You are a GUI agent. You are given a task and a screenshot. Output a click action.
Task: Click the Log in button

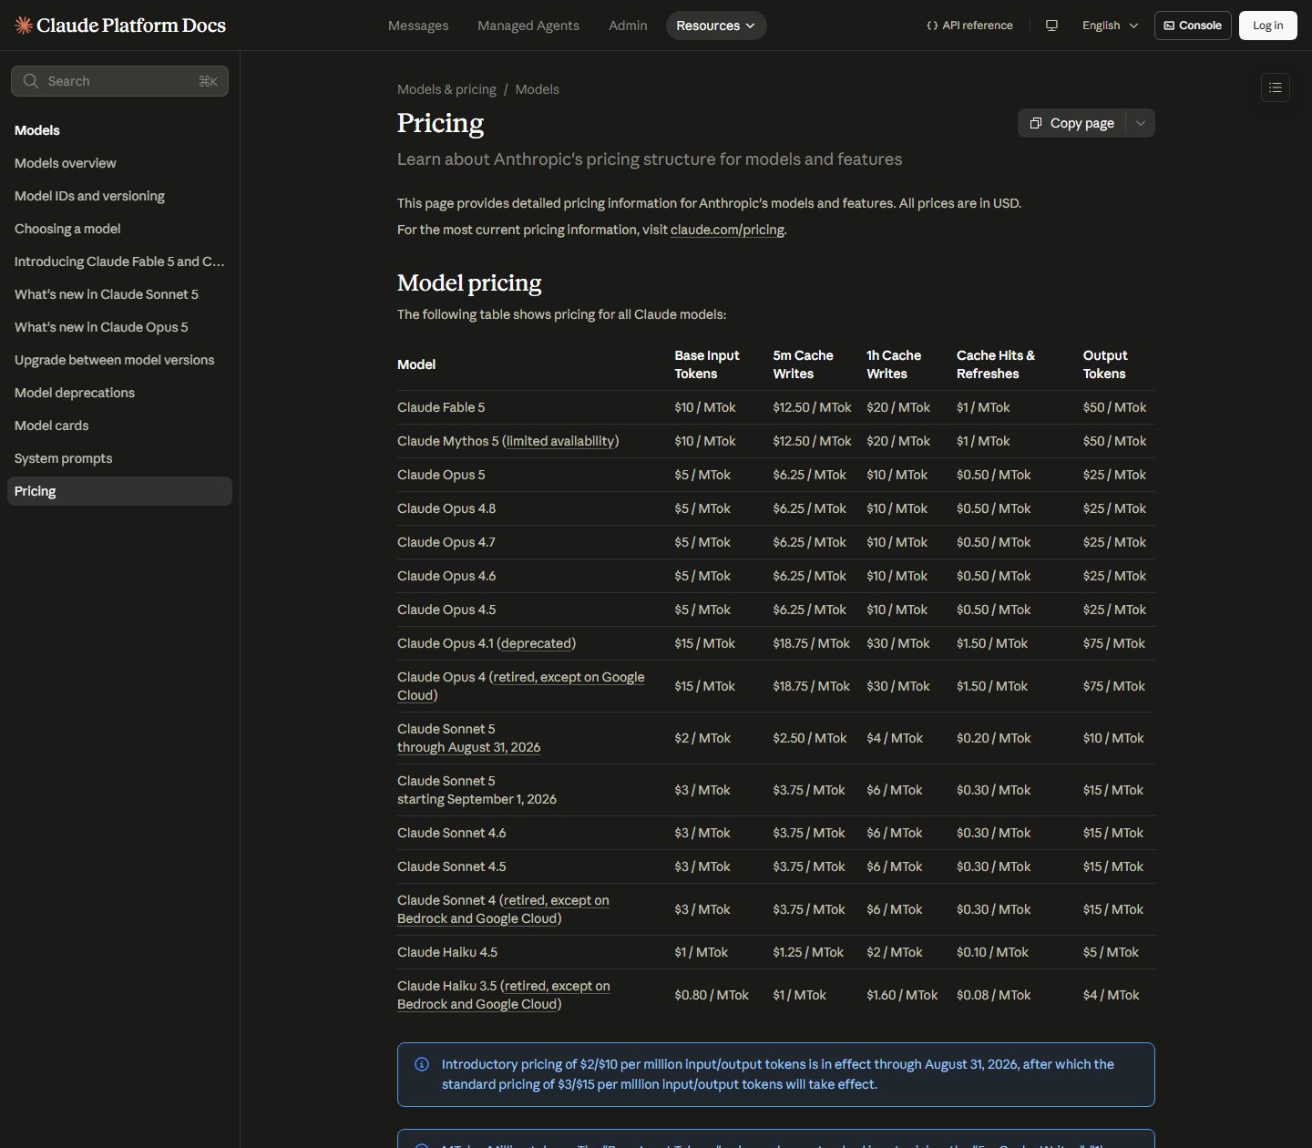point(1267,26)
